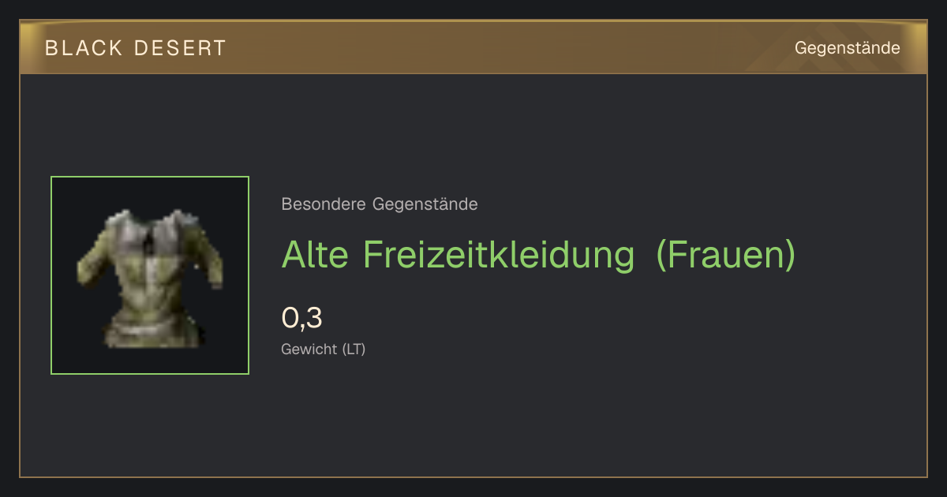Select the word Freizeitkleidung in the title
This screenshot has width=947, height=497.
[499, 255]
